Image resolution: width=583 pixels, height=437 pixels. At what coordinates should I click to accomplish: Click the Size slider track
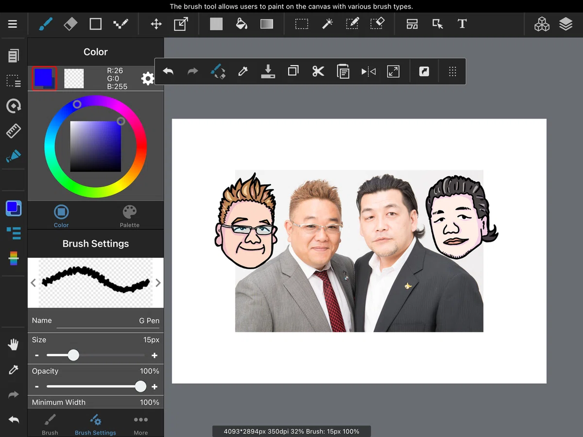[x=96, y=355]
